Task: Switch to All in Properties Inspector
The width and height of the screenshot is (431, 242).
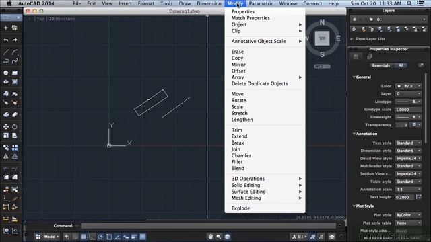Action: (401, 65)
